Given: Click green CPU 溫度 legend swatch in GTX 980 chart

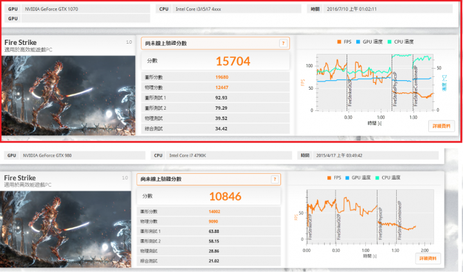Looking at the screenshot, I should coord(377,178).
